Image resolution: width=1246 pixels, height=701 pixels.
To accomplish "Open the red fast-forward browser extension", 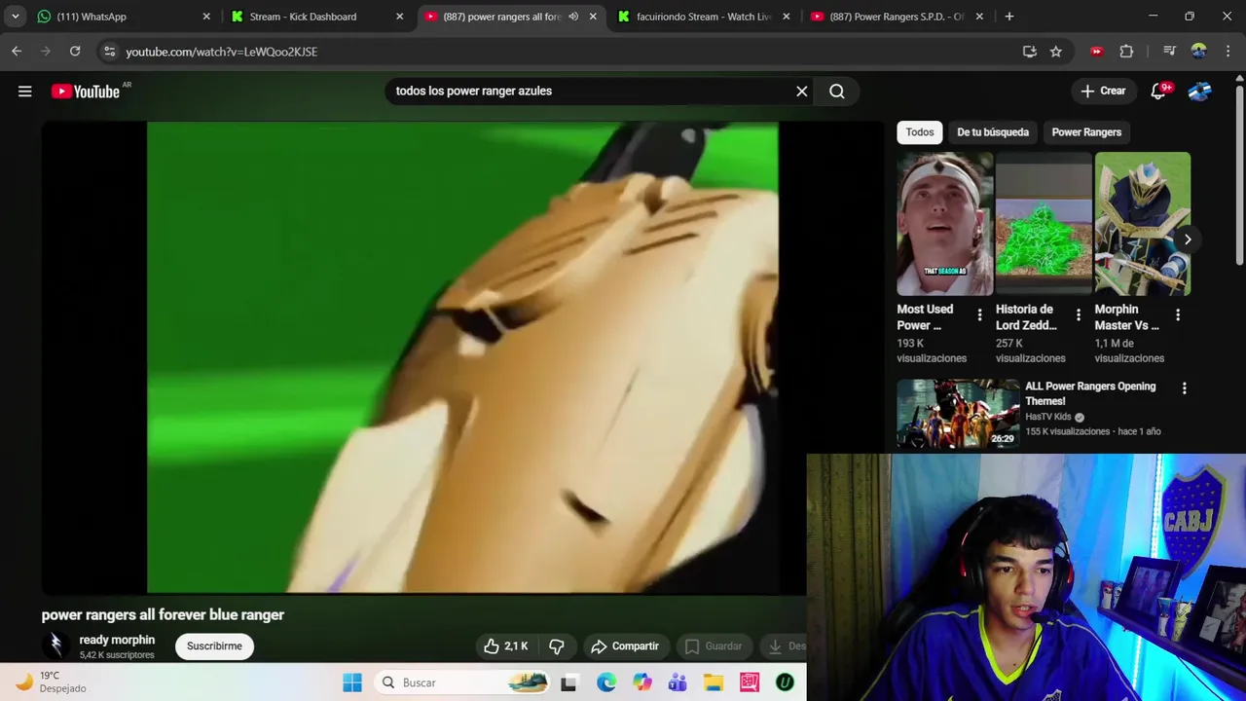I will tap(1097, 52).
